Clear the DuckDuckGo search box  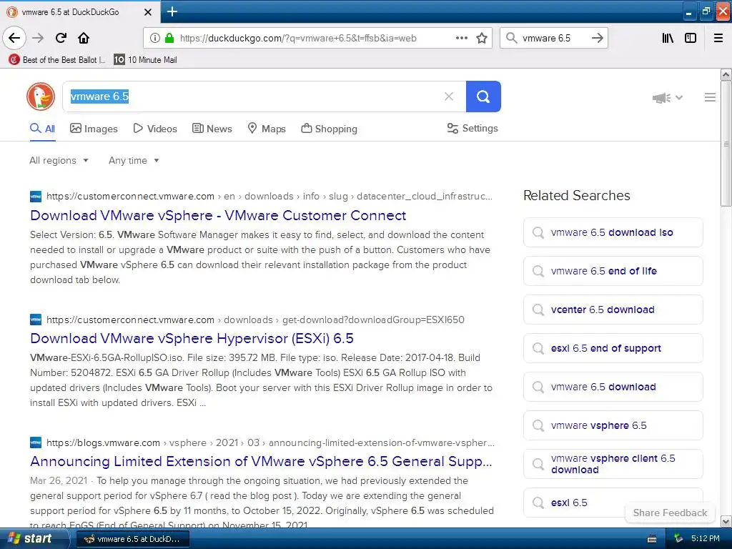[449, 97]
